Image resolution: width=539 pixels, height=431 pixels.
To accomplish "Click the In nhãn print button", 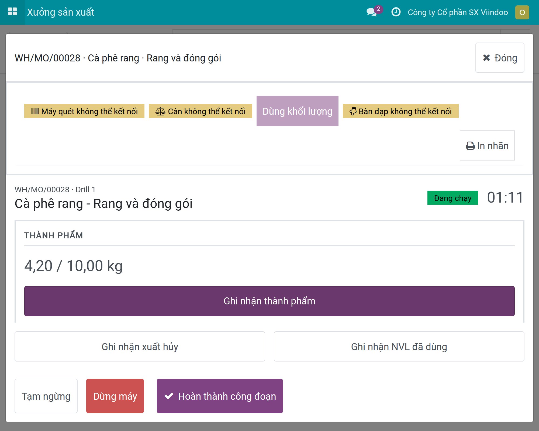I will (487, 145).
